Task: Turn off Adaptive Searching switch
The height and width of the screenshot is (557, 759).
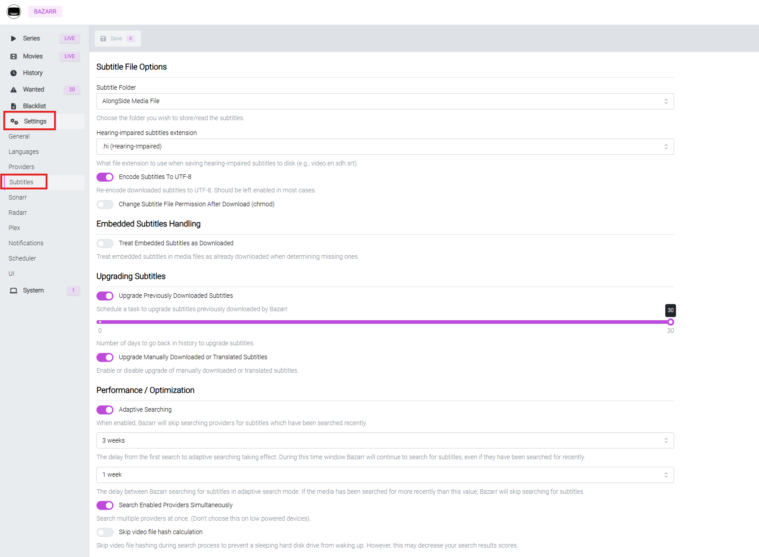Action: tap(105, 410)
